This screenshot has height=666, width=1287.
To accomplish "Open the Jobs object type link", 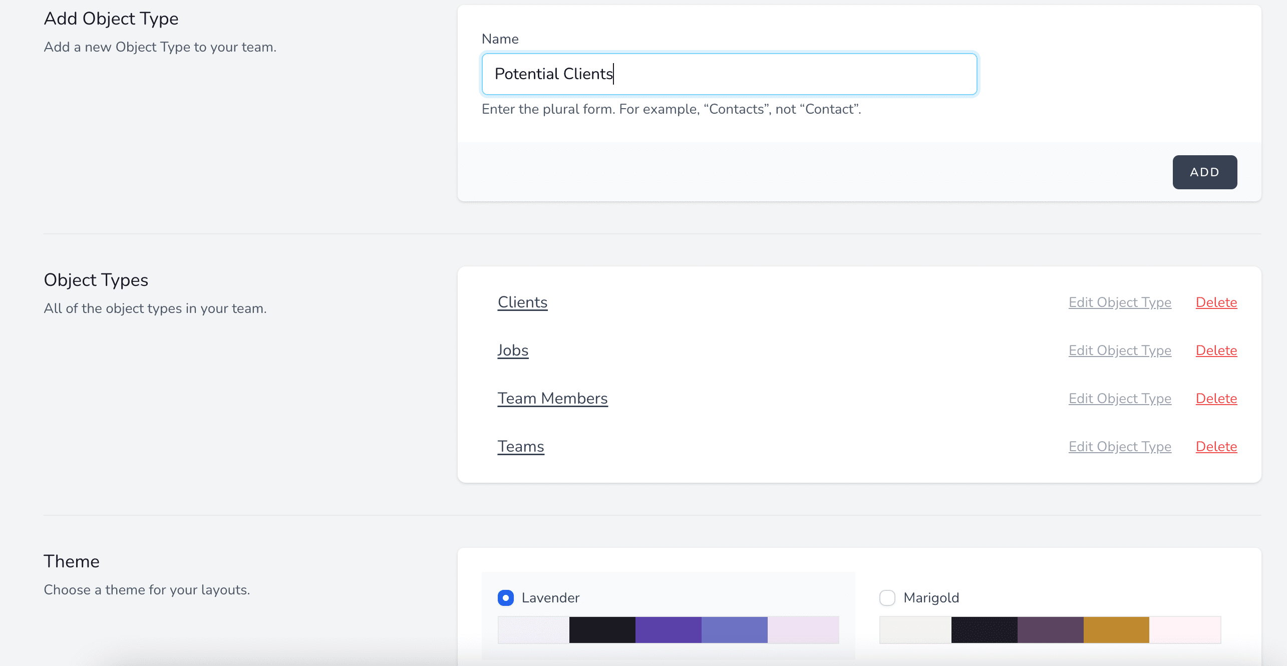I will click(x=513, y=351).
